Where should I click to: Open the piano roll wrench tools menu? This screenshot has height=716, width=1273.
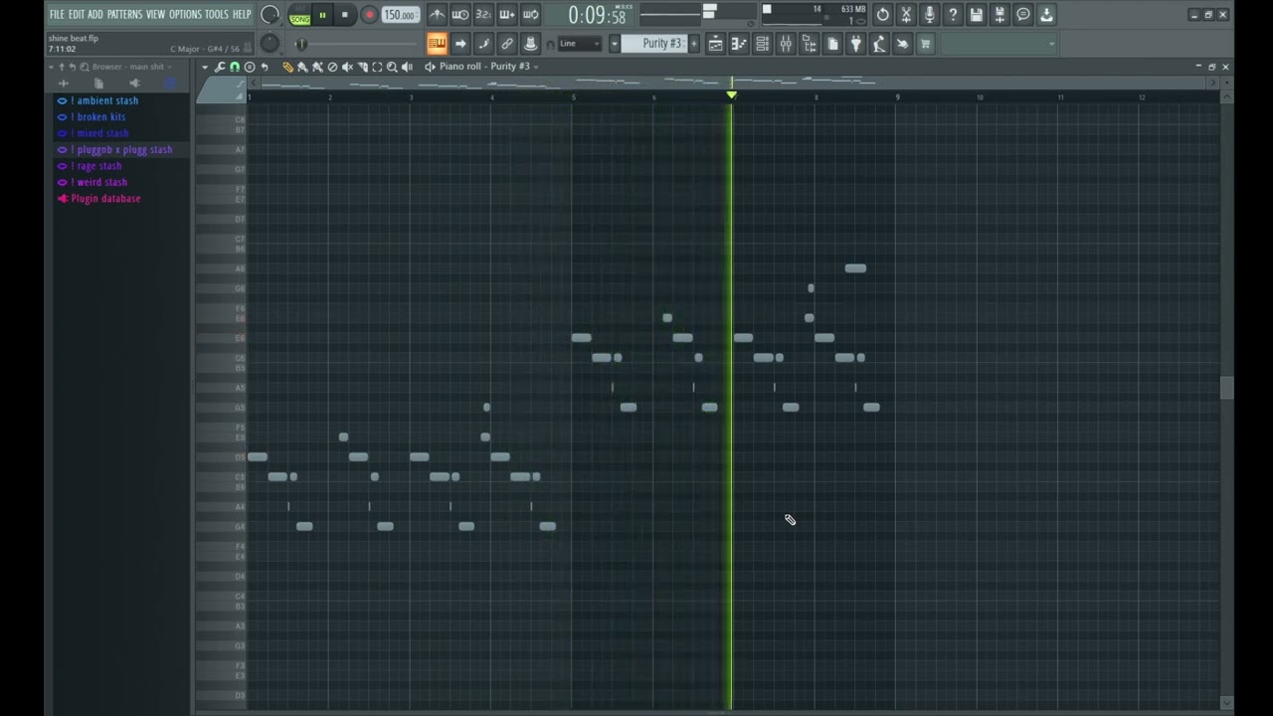pos(220,67)
